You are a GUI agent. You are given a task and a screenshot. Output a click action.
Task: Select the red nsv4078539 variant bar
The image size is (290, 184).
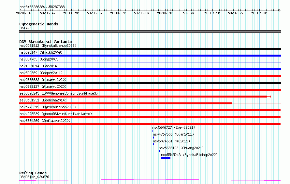pyautogui.click(x=150, y=117)
